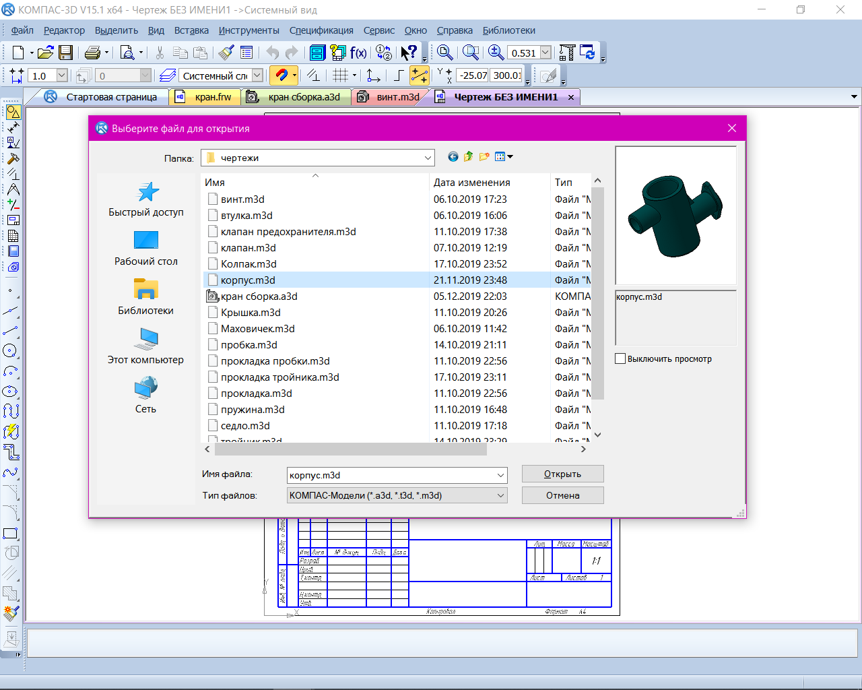Open the document tabs list arrow
Image resolution: width=862 pixels, height=690 pixels.
tap(854, 97)
